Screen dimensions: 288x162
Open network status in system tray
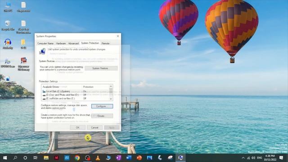pyautogui.click(x=248, y=158)
